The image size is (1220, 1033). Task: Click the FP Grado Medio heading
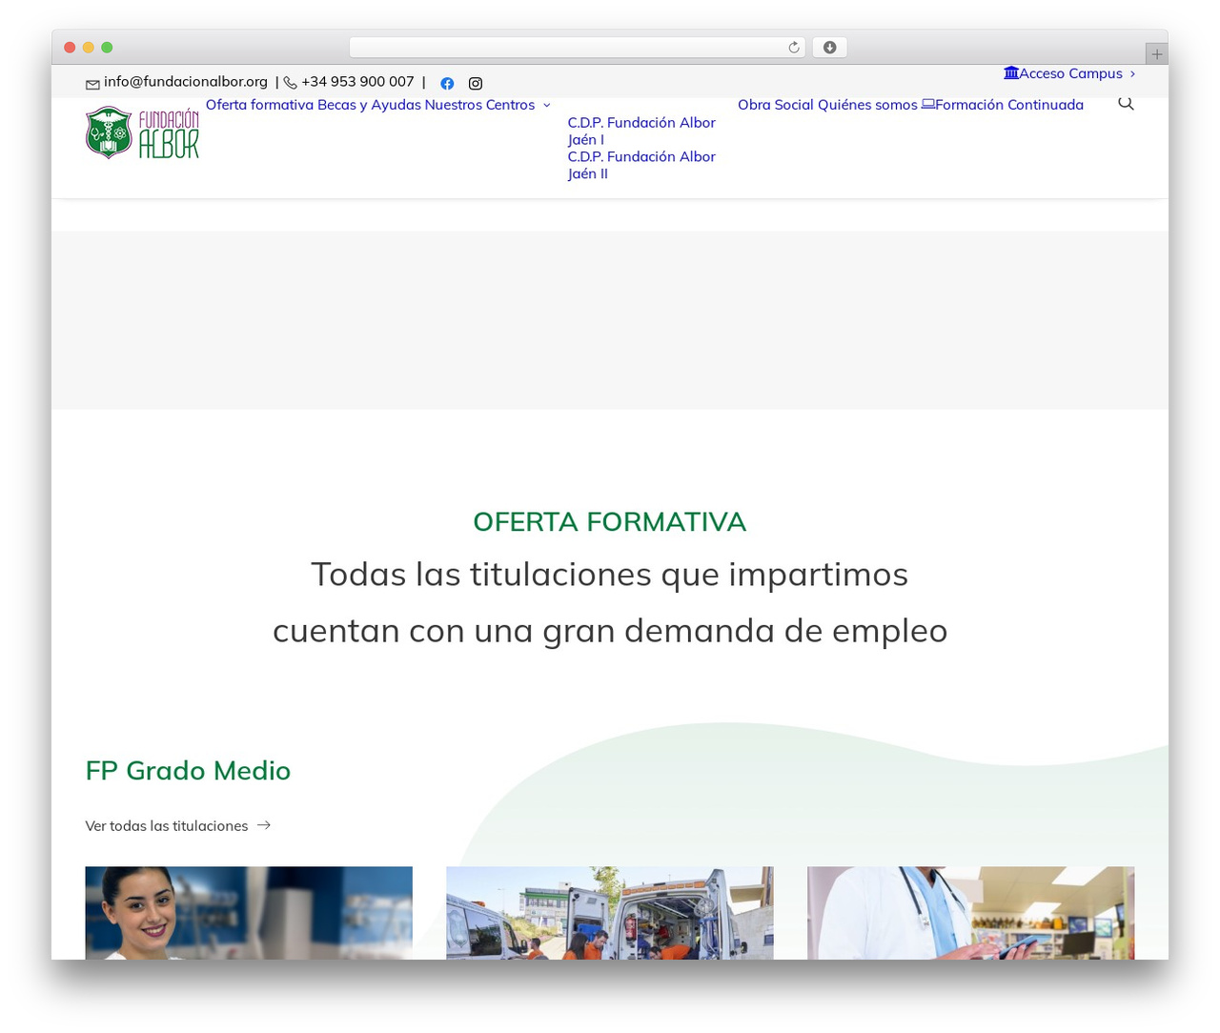pos(188,770)
